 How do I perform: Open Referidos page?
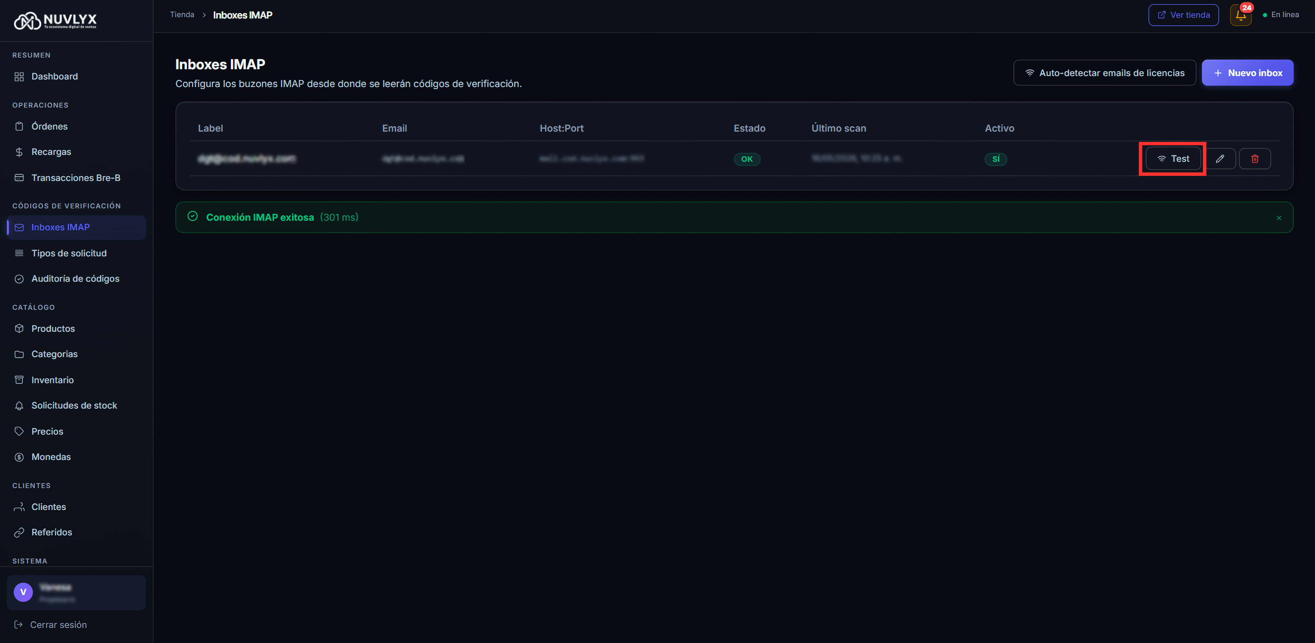tap(76, 533)
